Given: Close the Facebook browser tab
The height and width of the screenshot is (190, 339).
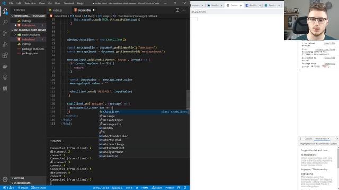Looking at the screenshot, I should [x=260, y=5].
